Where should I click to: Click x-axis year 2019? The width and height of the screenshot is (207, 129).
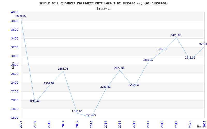pos(176,124)
